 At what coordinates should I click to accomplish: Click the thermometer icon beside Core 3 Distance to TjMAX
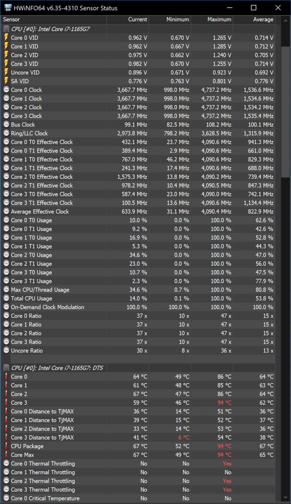[x=6, y=437]
